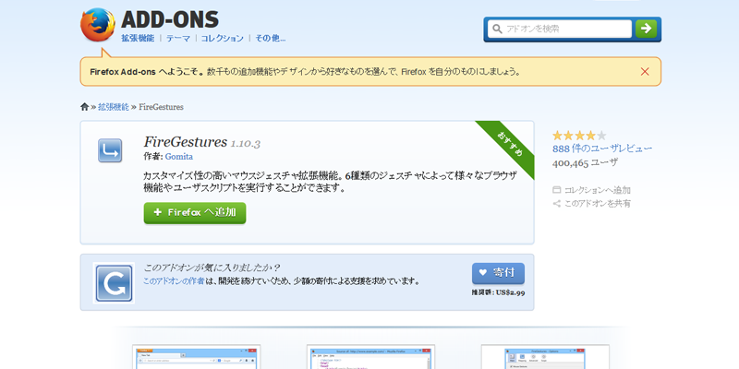Click the おすすめ featured ribbon

coord(510,143)
